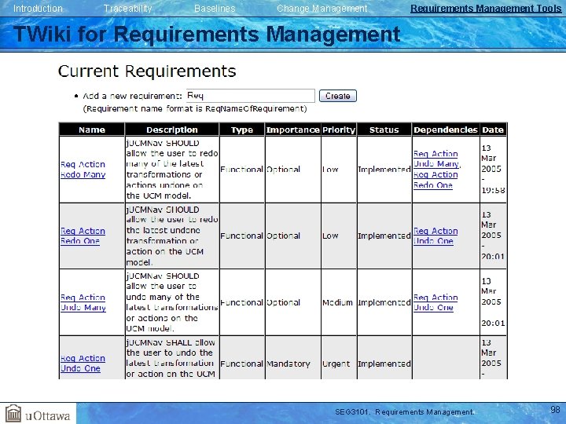Open Req Action Redo One name link
This screenshot has width=566, height=424.
(83, 236)
